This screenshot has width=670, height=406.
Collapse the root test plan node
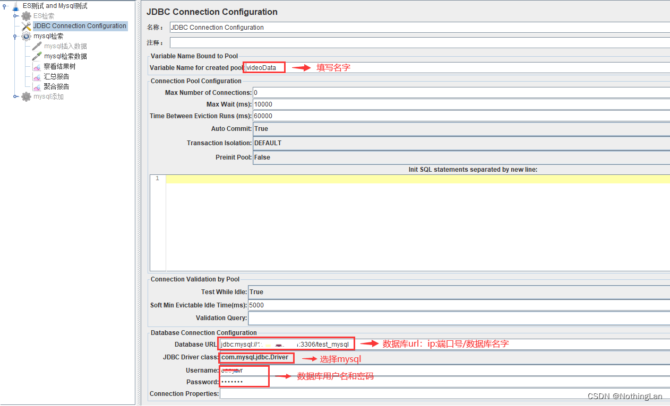tap(4, 6)
